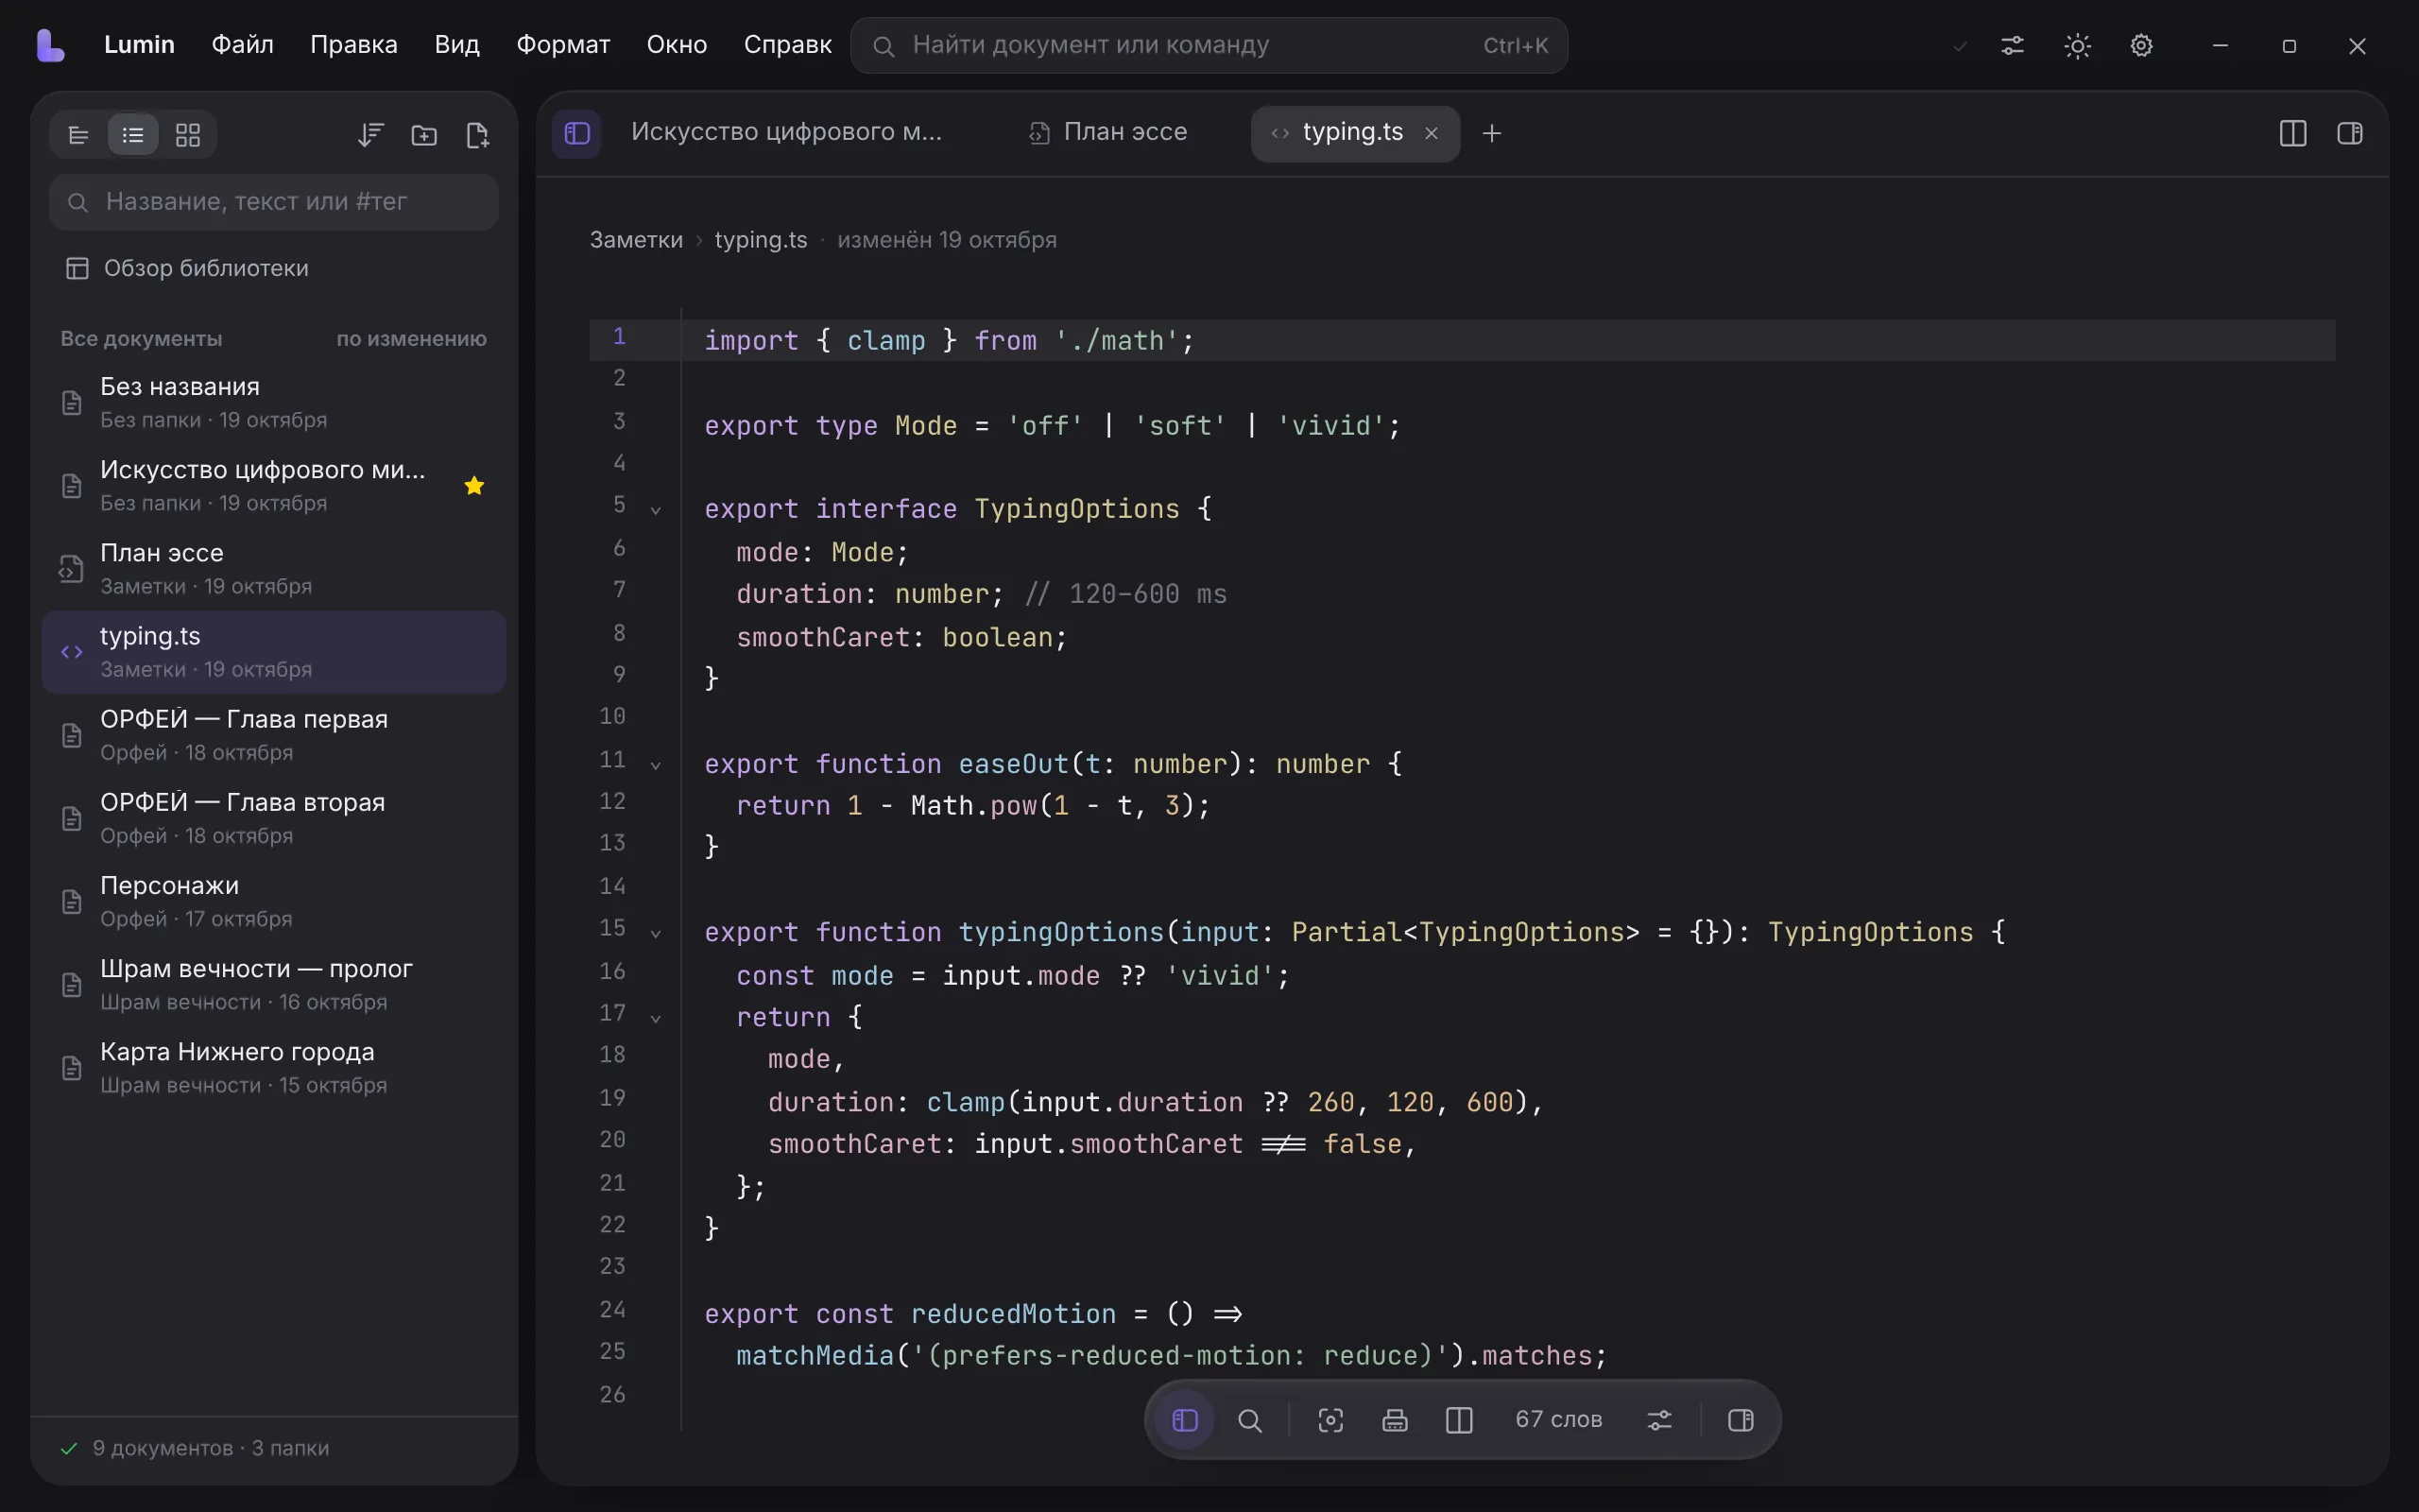Image resolution: width=2419 pixels, height=1512 pixels.
Task: Click the Lumin app logo
Action: pos(50,45)
